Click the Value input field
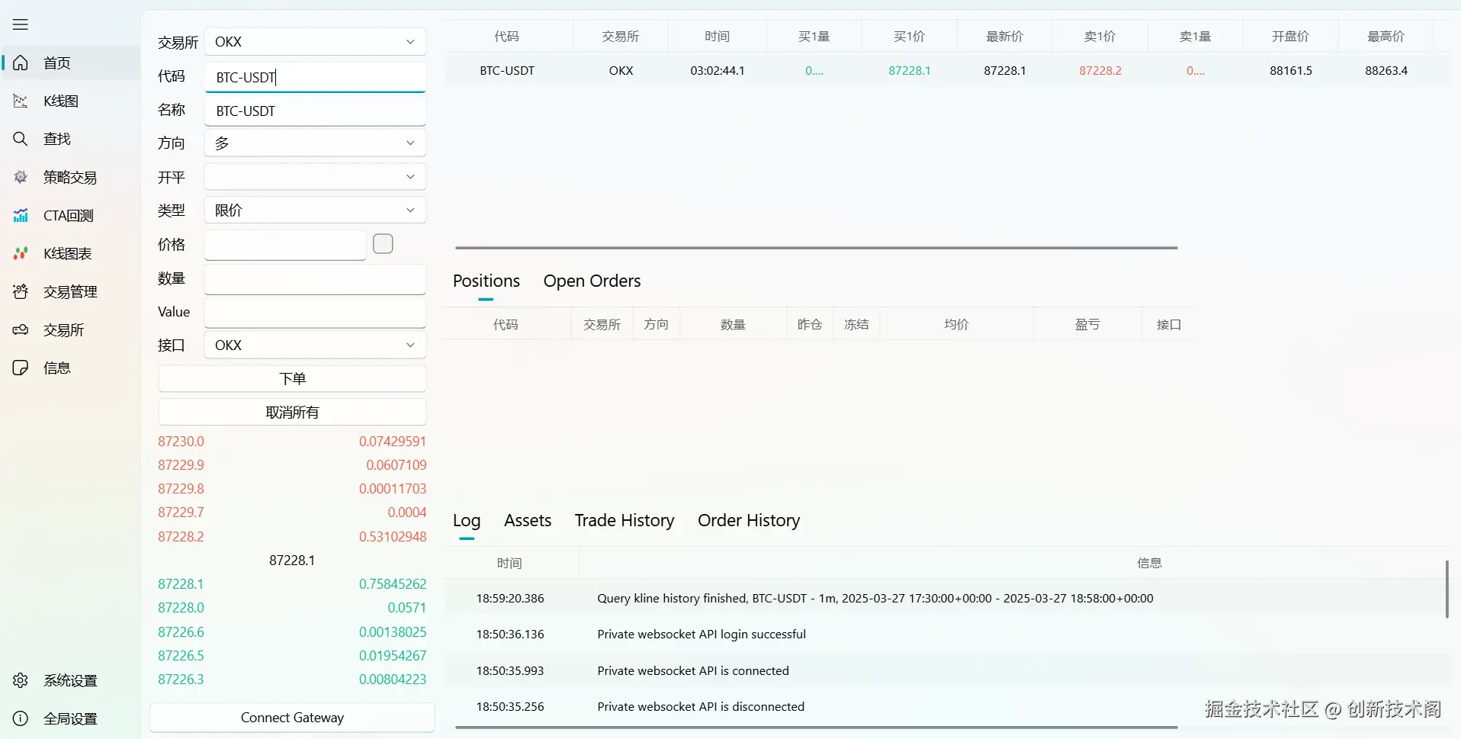1461x739 pixels. click(x=315, y=313)
